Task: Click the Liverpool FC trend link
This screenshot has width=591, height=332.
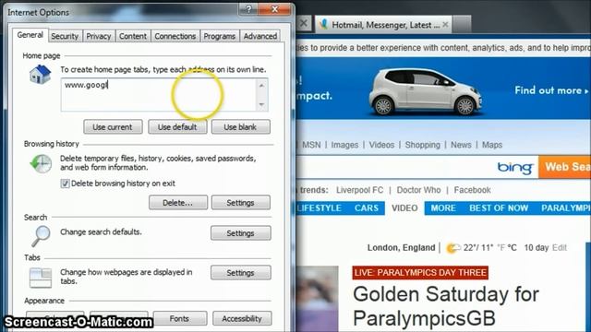Action: pyautogui.click(x=359, y=190)
